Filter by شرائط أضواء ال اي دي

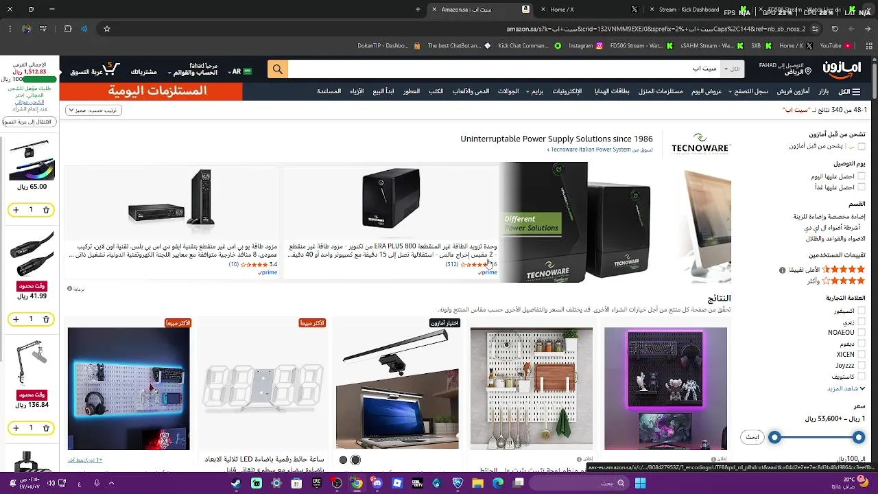(832, 227)
